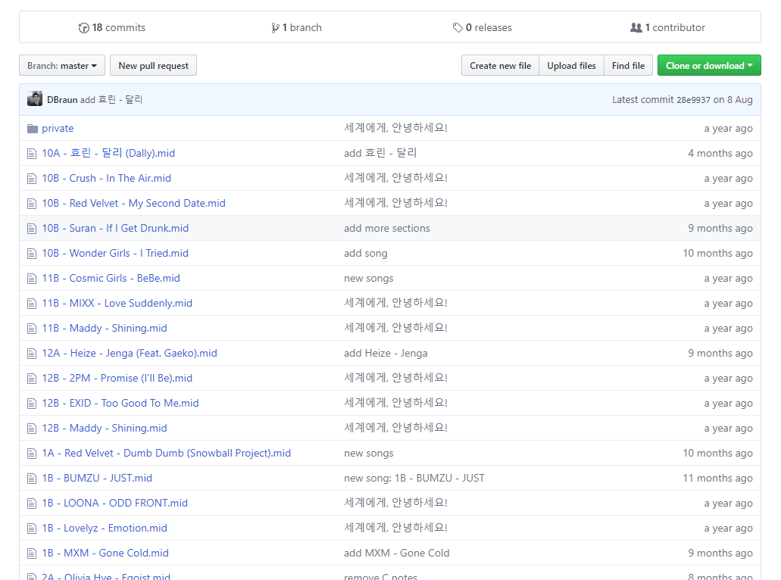View the 1 branch link
The height and width of the screenshot is (580, 781).
[x=296, y=27]
